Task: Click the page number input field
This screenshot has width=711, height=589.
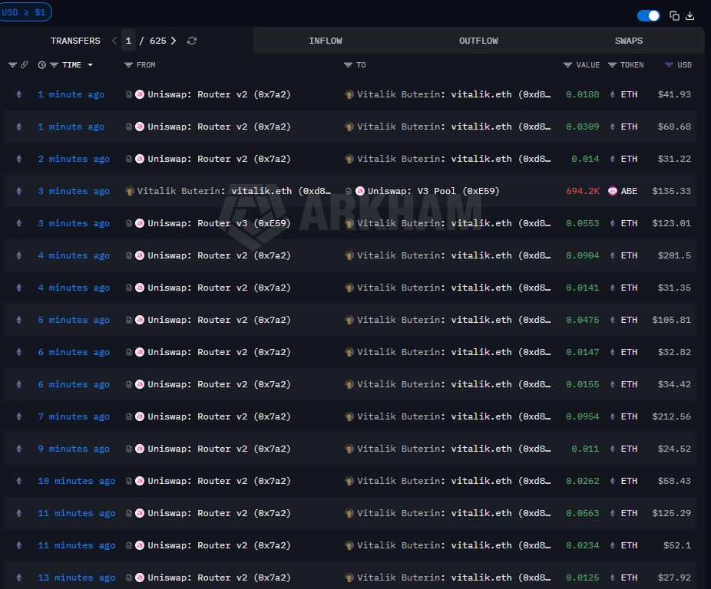Action: 129,41
